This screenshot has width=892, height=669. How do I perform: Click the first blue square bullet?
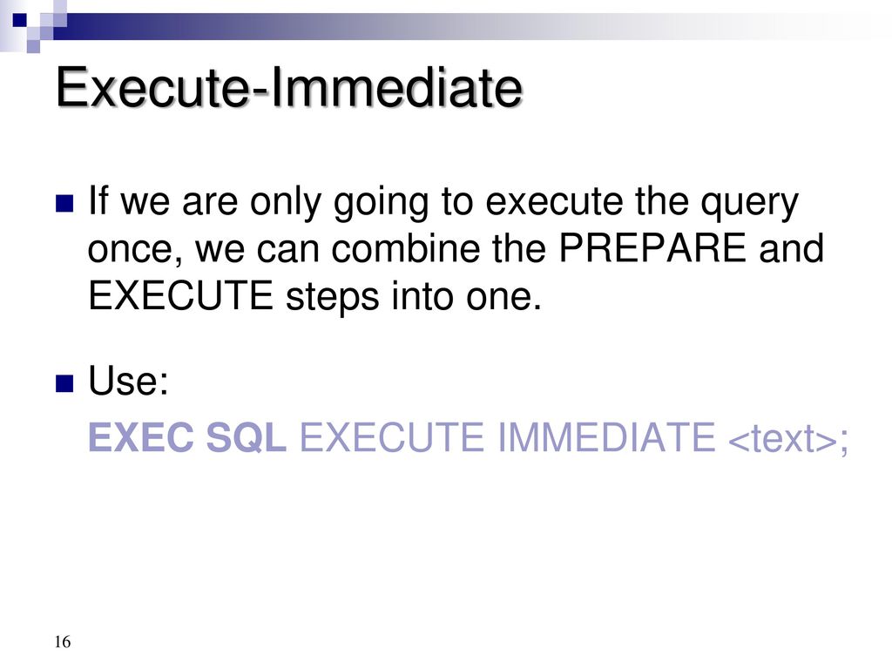click(x=64, y=204)
